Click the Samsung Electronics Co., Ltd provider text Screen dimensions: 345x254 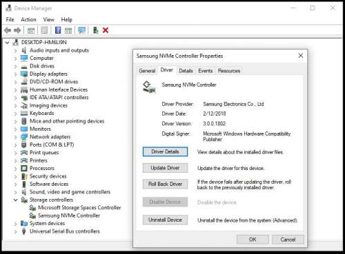233,104
